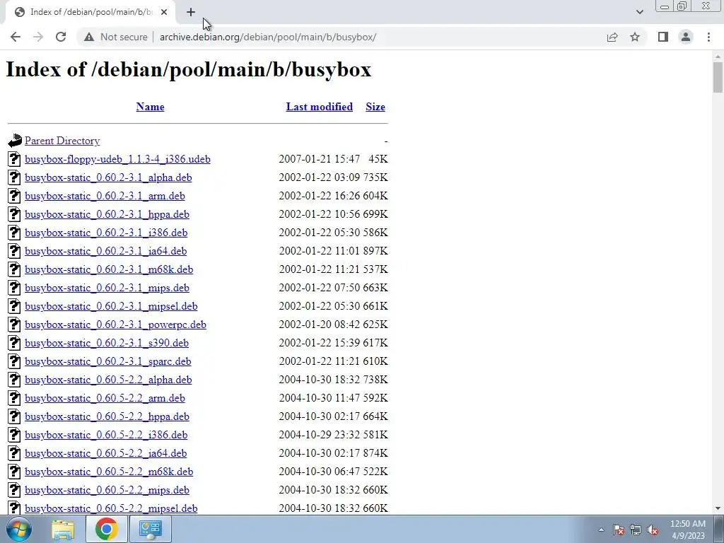724x543 pixels.
Task: Open the taskbar clock showing 12:50 AM
Action: pyautogui.click(x=688, y=530)
